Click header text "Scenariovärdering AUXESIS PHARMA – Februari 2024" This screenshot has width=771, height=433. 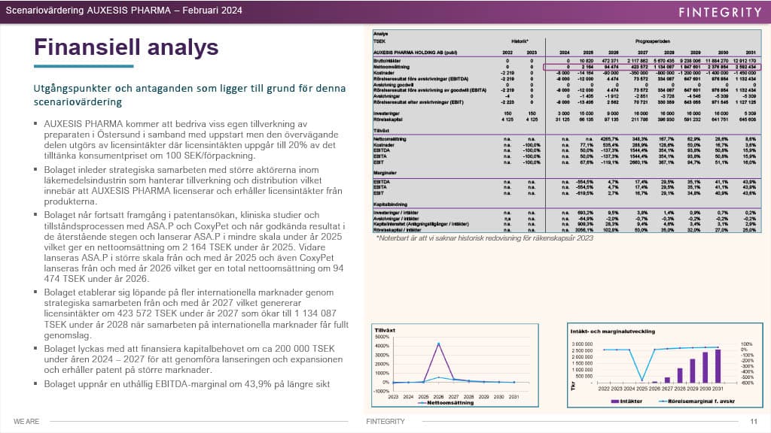124,10
